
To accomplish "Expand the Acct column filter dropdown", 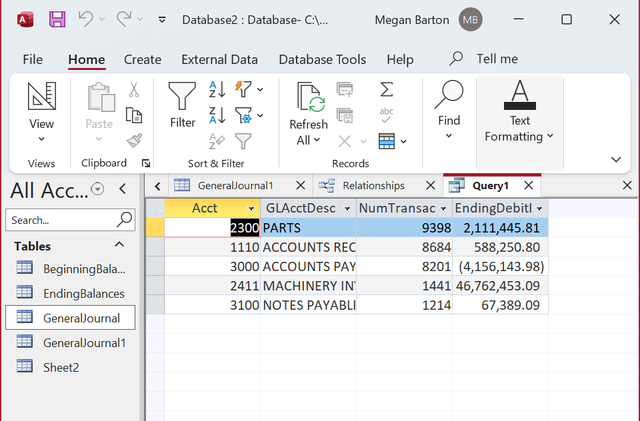I will point(251,209).
